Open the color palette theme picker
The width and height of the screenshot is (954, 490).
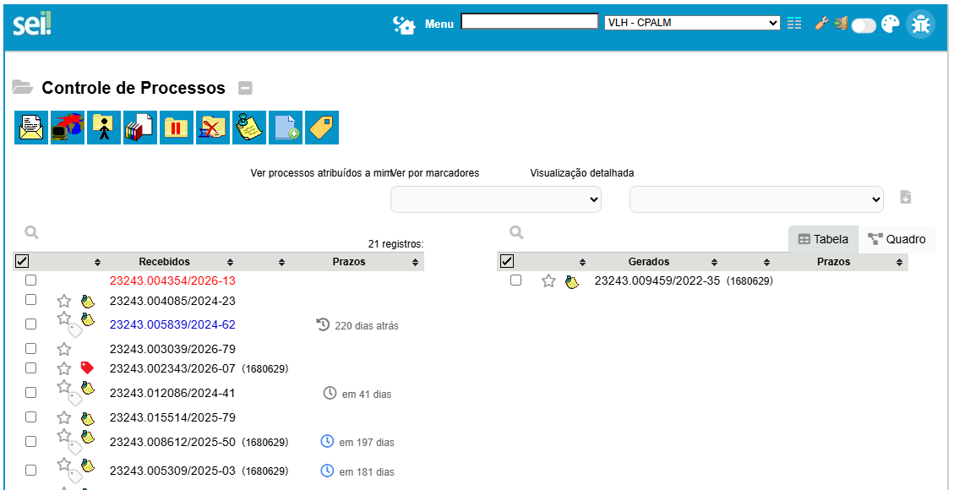(x=891, y=24)
